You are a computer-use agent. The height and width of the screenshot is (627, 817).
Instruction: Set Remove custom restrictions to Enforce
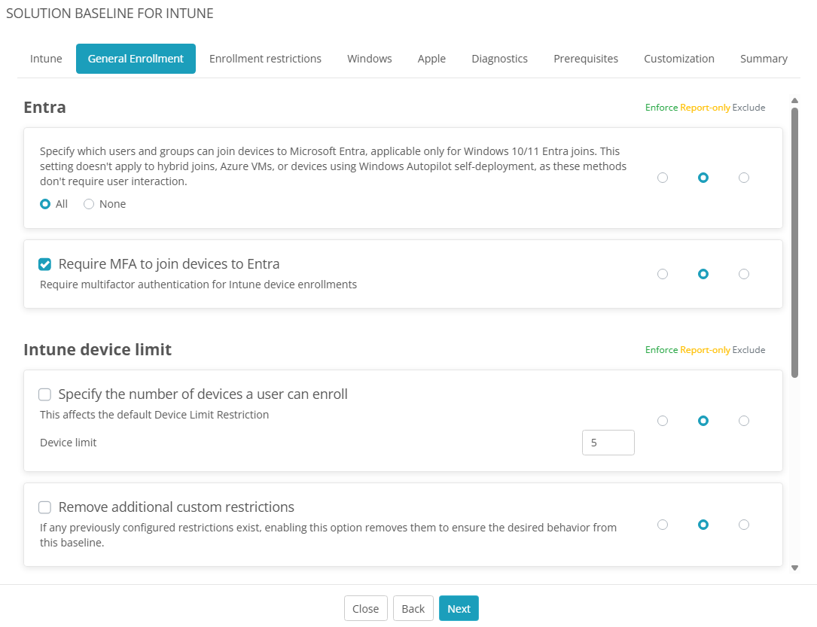click(662, 525)
